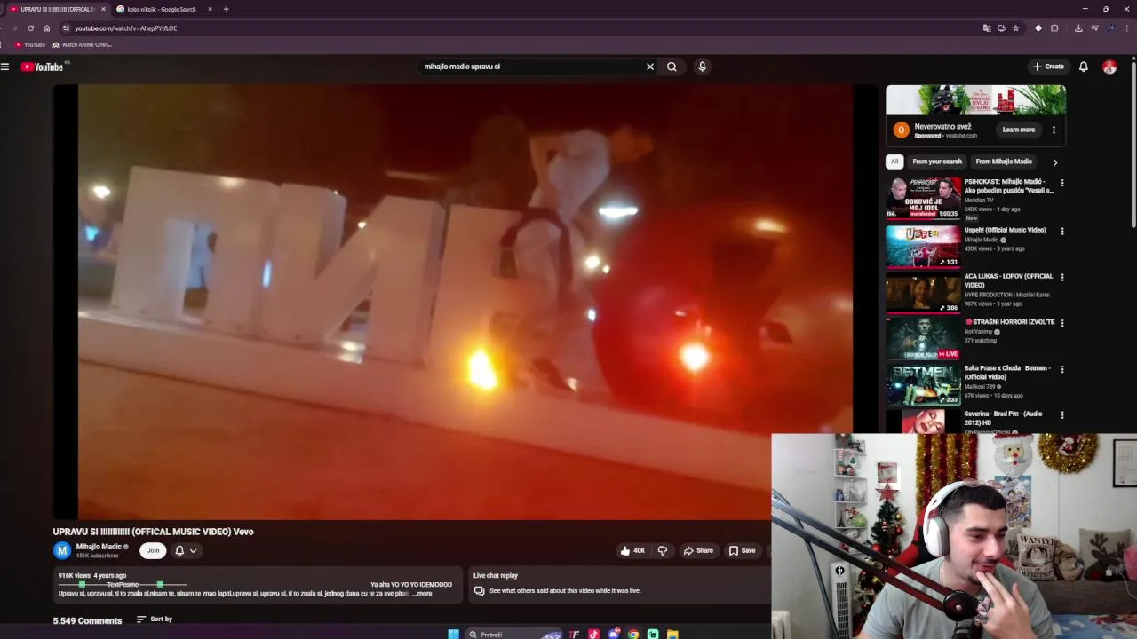
Task: Open browser extensions puzzle icon
Action: 1054,28
